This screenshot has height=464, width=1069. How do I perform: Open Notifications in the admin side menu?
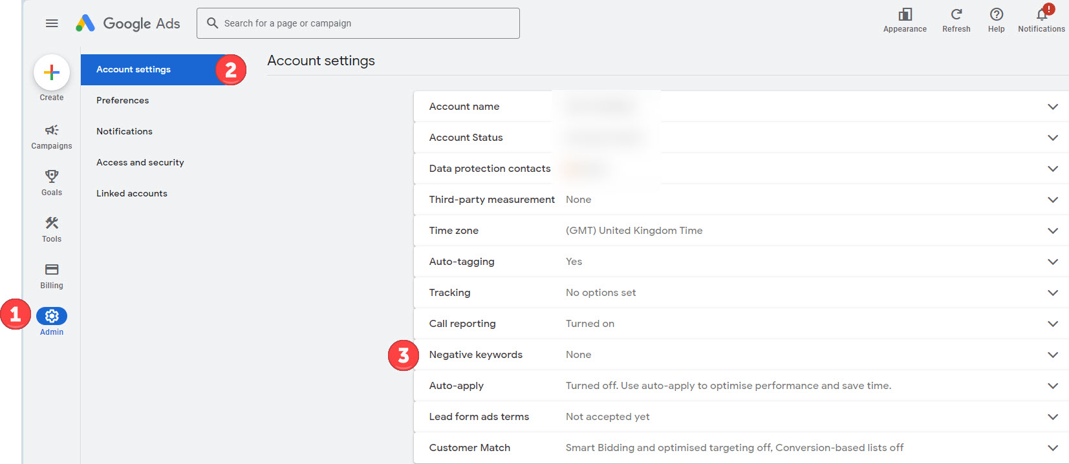tap(124, 131)
